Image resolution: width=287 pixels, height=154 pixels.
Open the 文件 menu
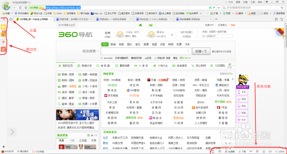pyautogui.click(x=231, y=2)
